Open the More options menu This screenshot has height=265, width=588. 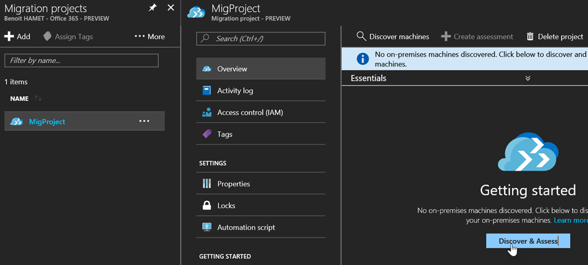click(x=150, y=36)
